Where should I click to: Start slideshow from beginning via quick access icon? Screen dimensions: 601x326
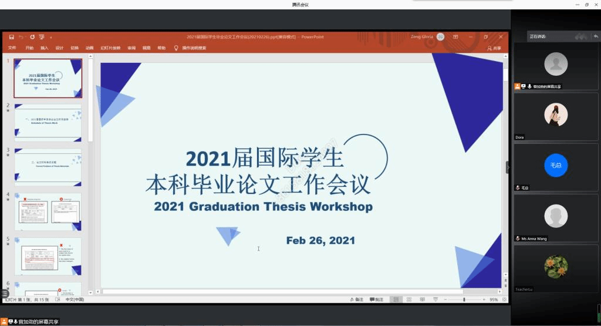[x=42, y=37]
